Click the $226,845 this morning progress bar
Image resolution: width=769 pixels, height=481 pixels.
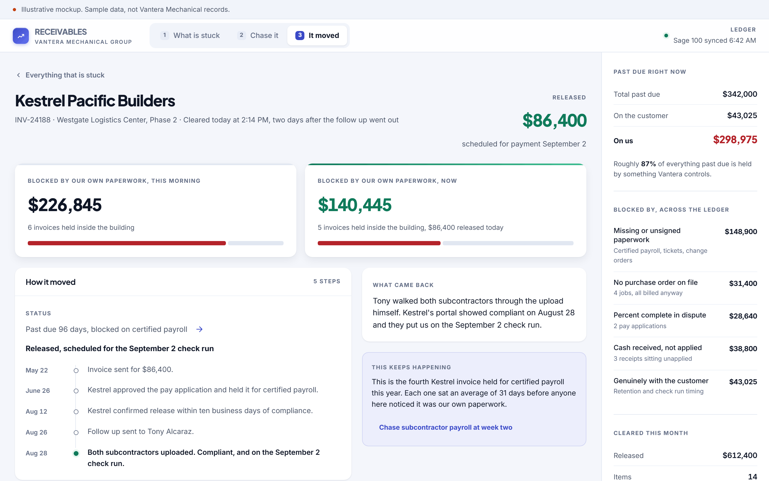point(155,243)
